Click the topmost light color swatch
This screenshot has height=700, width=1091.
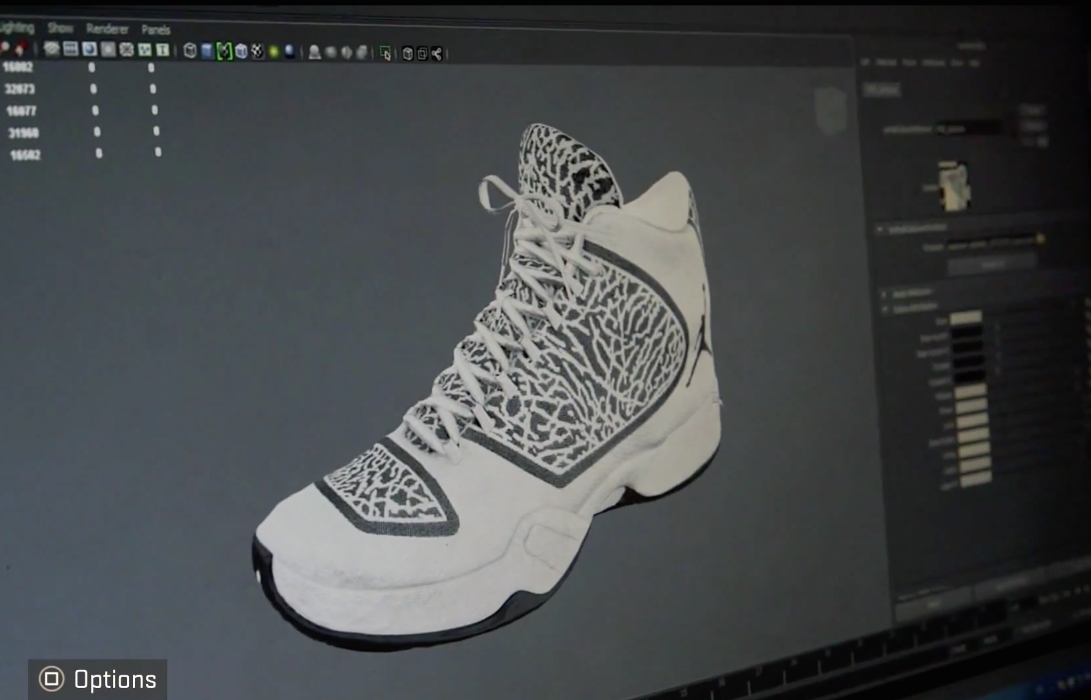click(966, 318)
